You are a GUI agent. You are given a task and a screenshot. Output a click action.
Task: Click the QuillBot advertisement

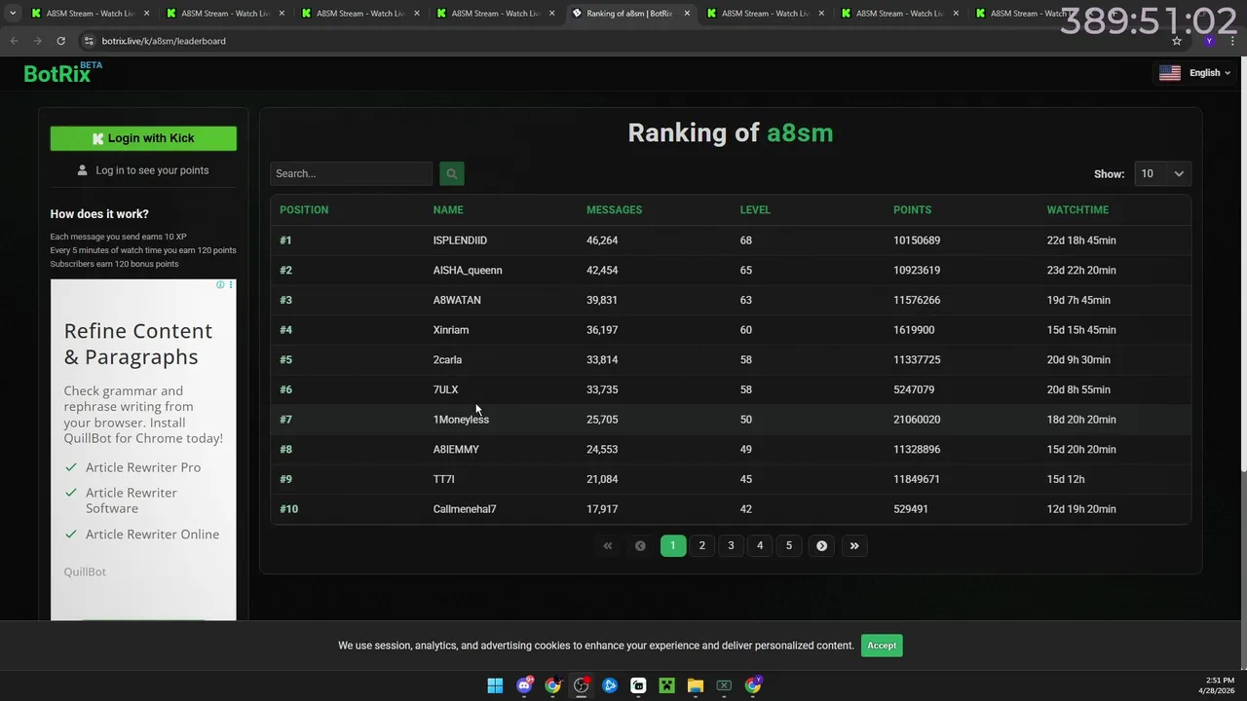[143, 450]
